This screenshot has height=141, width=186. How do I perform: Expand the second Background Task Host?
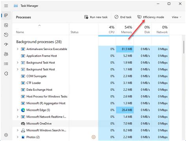pos(18,69)
